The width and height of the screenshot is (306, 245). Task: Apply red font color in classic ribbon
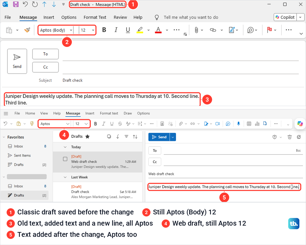tap(158, 30)
